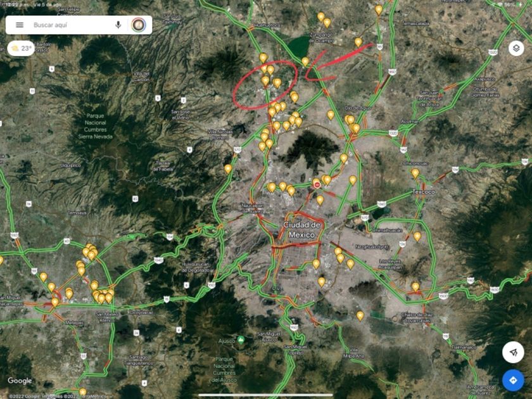
Task: Tap the 'Chiconcuac' town label
Action: (x=415, y=163)
